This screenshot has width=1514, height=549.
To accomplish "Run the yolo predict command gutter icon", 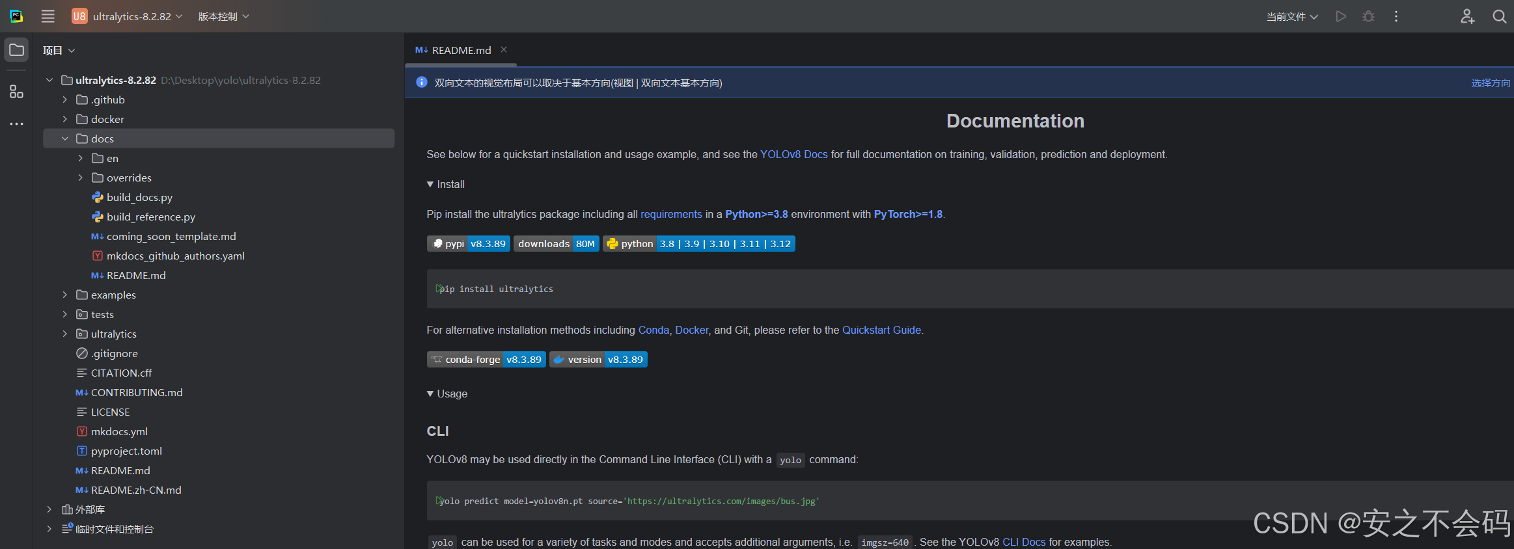I will pos(439,500).
